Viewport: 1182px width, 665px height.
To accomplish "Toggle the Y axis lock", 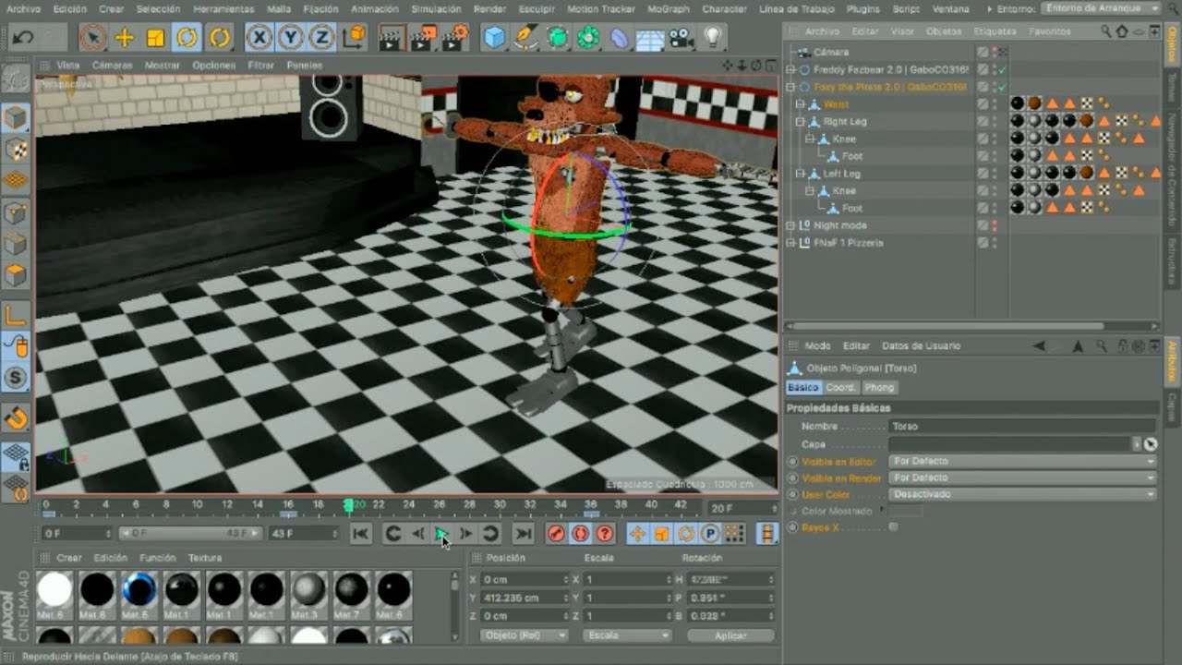I will 290,38.
